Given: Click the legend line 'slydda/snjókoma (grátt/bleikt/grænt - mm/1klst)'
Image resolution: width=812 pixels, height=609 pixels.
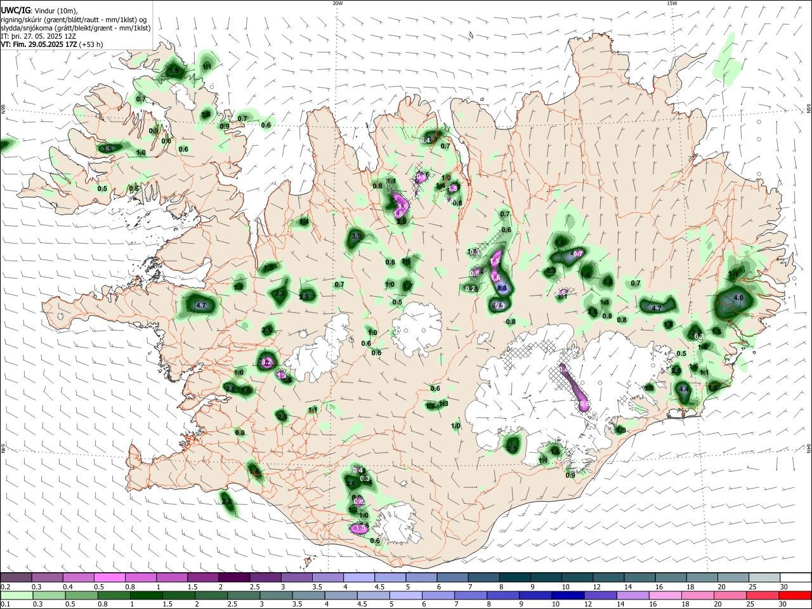Looking at the screenshot, I should tap(75, 28).
